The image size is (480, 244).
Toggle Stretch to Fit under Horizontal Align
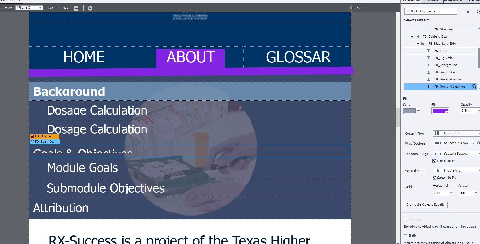[434, 161]
